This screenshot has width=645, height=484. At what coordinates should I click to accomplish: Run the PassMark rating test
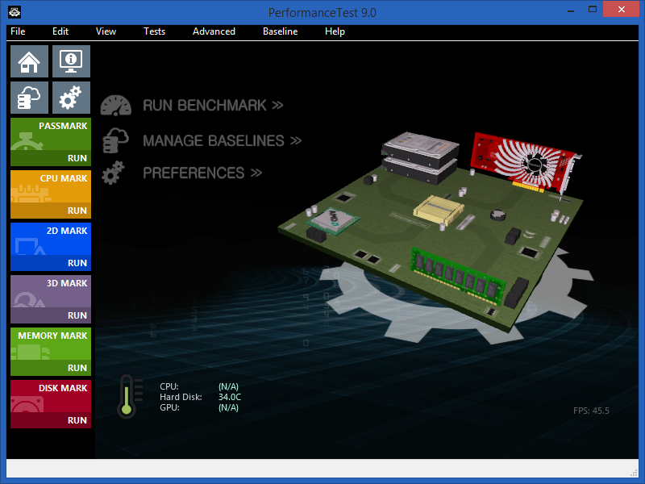[77, 158]
